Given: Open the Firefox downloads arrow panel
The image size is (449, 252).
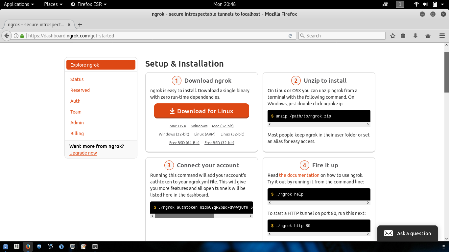Looking at the screenshot, I should coord(415,36).
